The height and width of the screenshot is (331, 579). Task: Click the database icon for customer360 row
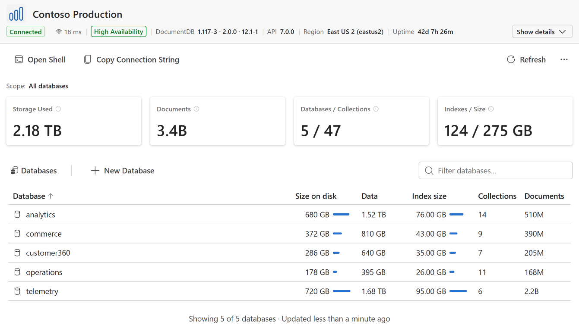[x=17, y=253]
